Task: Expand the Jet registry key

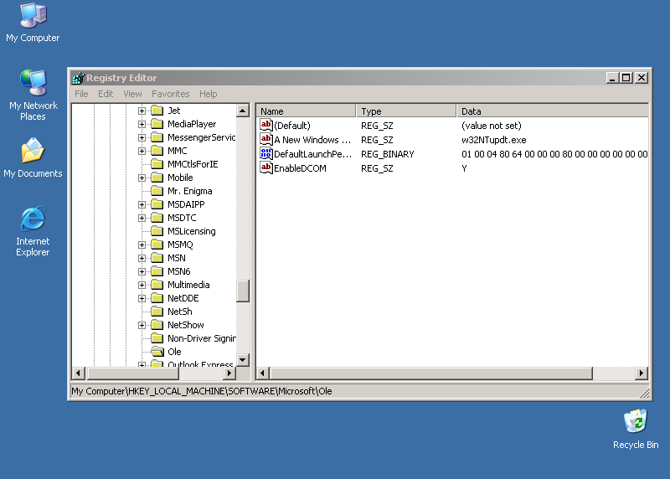Action: click(142, 111)
